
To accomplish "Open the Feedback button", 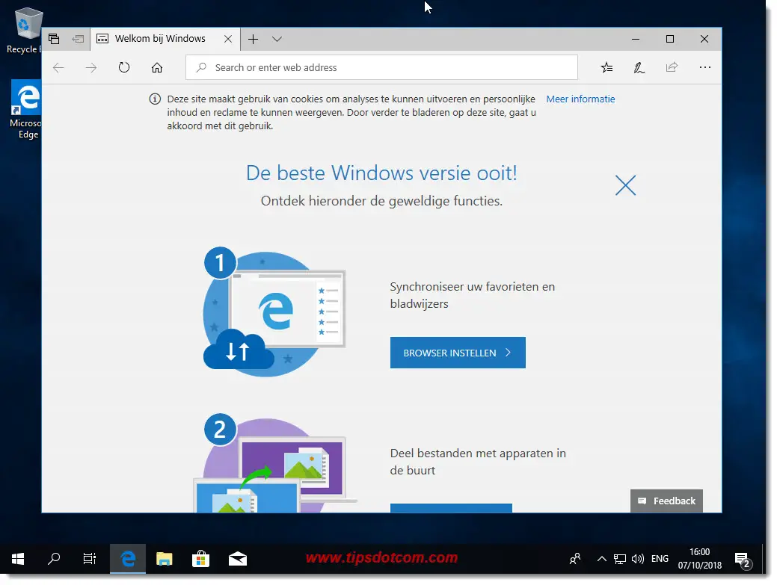I will pos(666,501).
